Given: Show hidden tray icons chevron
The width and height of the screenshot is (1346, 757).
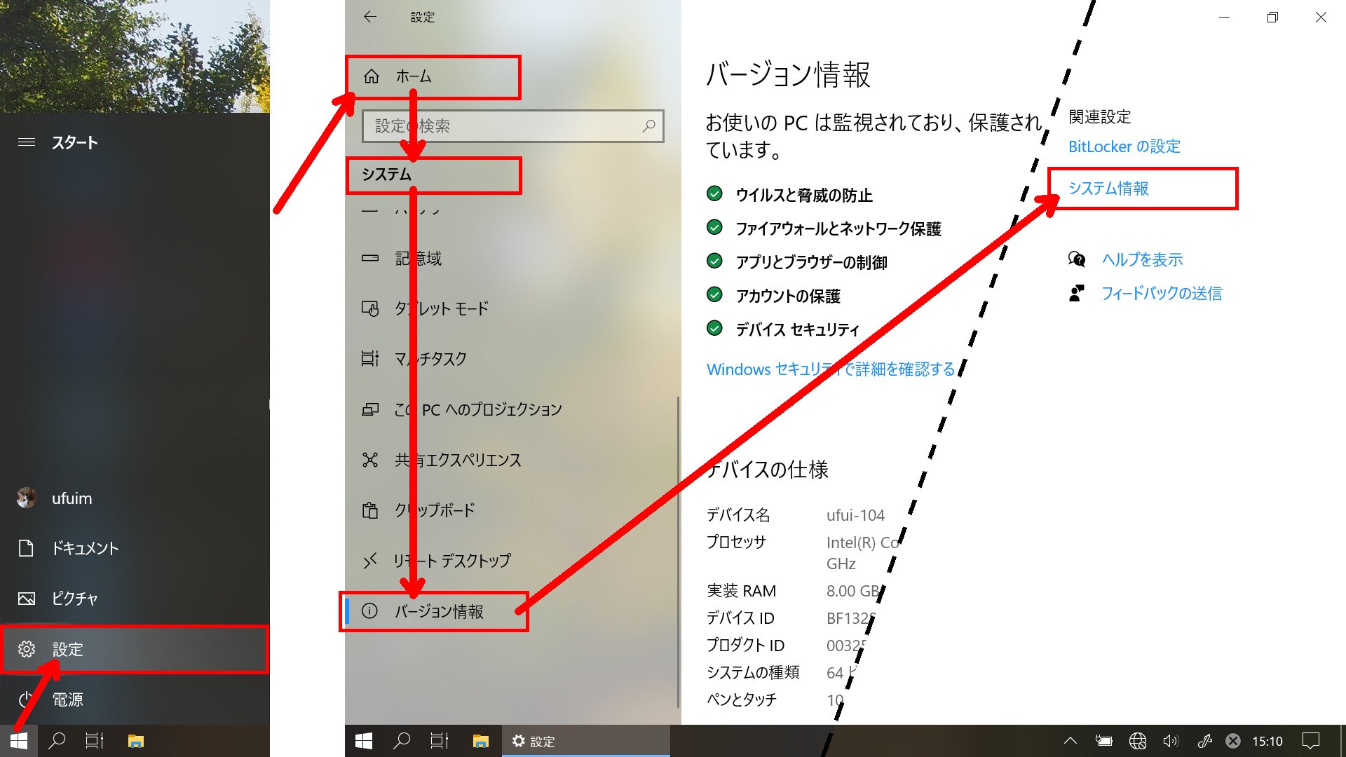Looking at the screenshot, I should tap(1070, 741).
